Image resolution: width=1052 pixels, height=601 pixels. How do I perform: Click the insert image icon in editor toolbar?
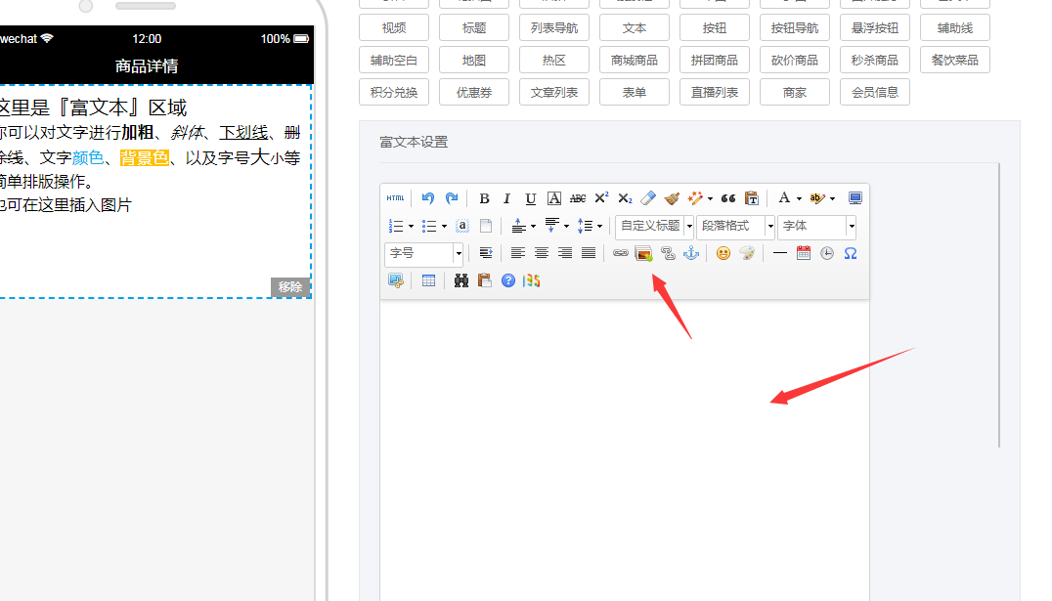(x=643, y=253)
